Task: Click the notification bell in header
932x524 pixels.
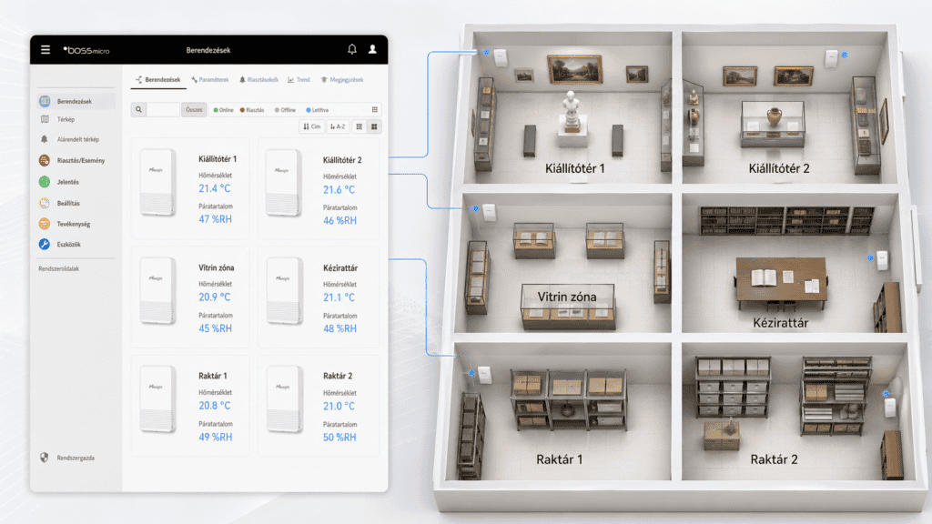Action: [352, 49]
